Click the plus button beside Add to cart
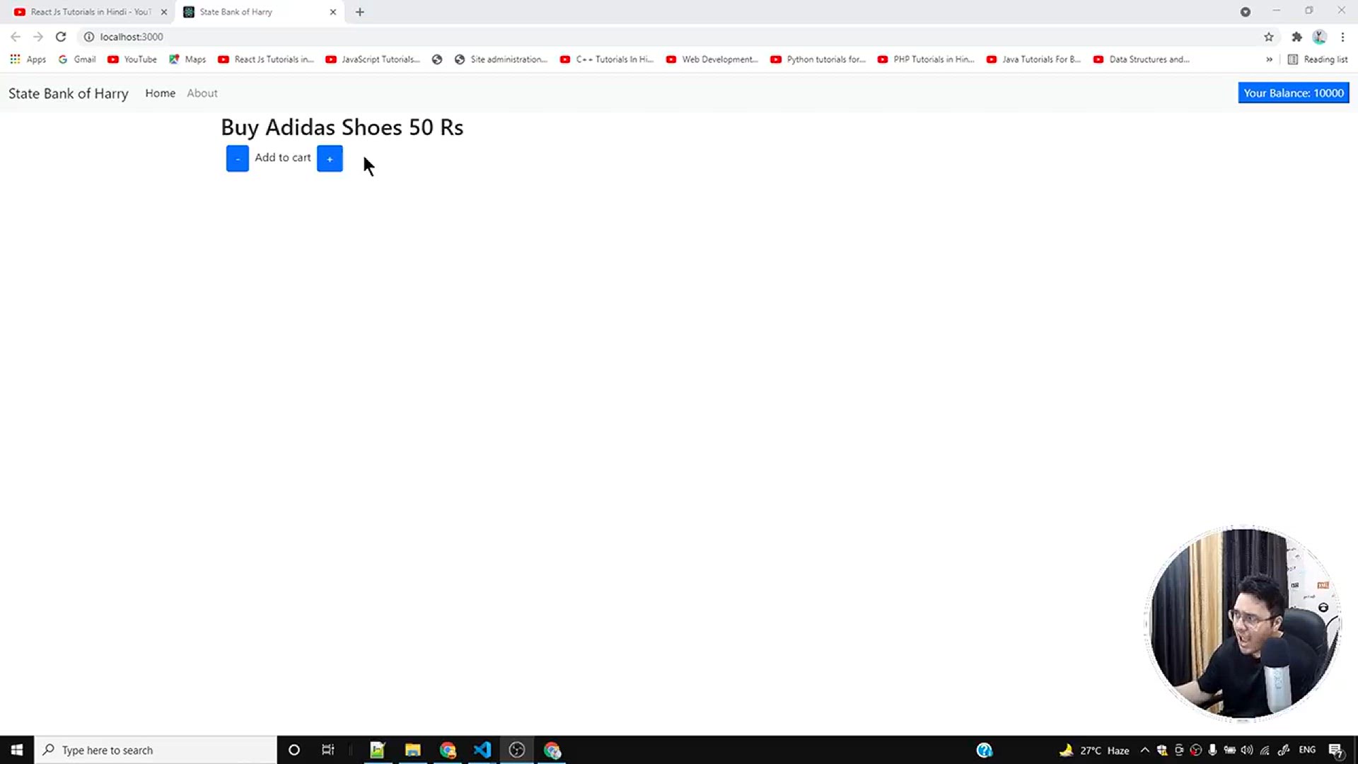Viewport: 1358px width, 764px height. pos(330,158)
